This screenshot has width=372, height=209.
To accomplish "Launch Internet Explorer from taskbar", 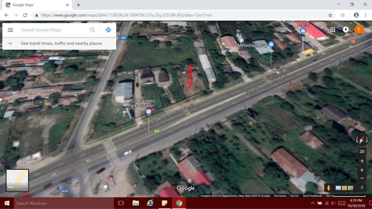I will (150, 203).
